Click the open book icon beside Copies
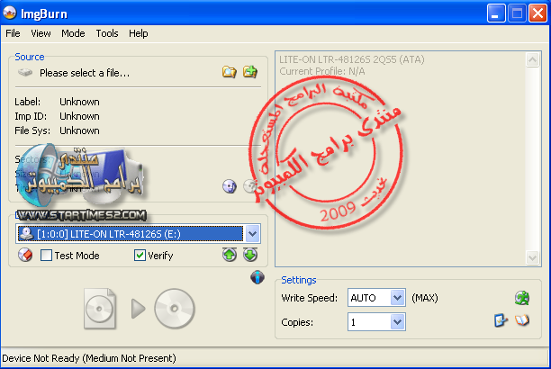The image size is (551, 369). point(522,320)
